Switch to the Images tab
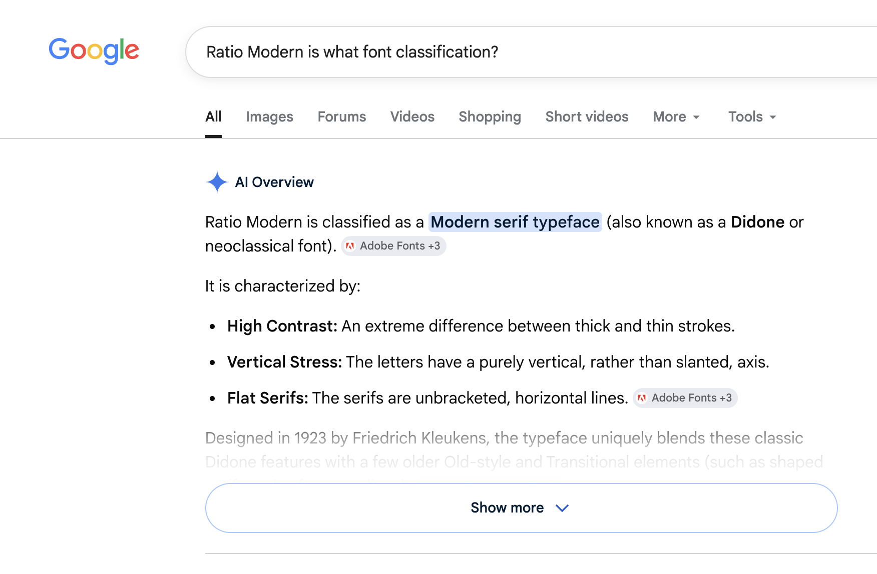This screenshot has width=877, height=574. click(x=269, y=117)
